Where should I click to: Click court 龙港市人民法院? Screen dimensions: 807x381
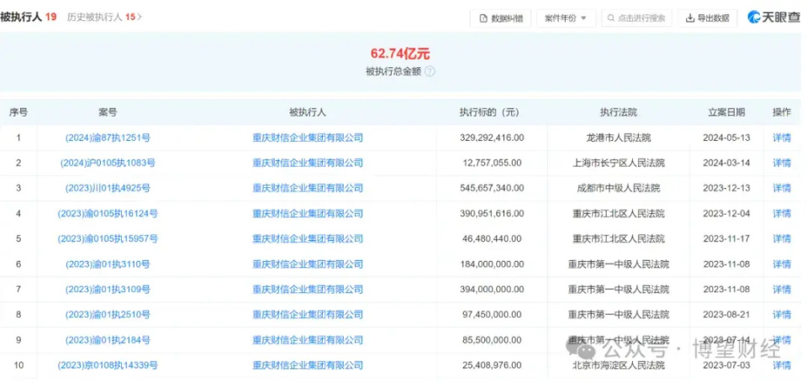point(618,138)
